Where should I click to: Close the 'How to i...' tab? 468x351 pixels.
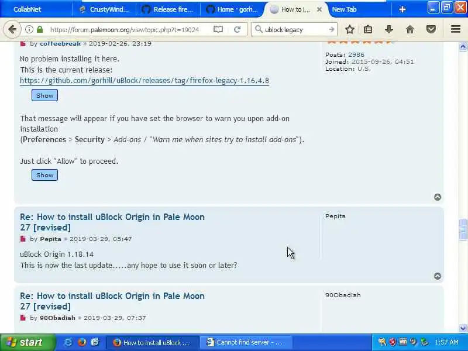pyautogui.click(x=319, y=9)
